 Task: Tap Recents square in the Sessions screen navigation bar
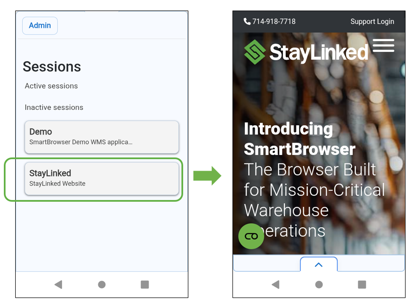(145, 284)
